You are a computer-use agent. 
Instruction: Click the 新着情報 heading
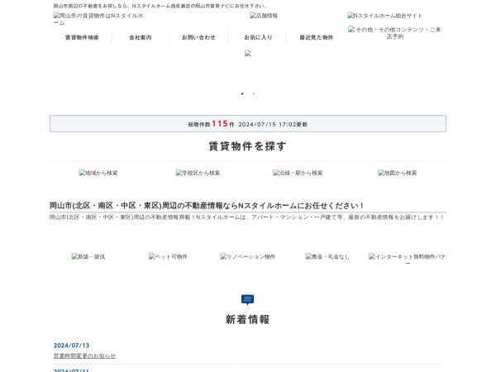coord(247,319)
